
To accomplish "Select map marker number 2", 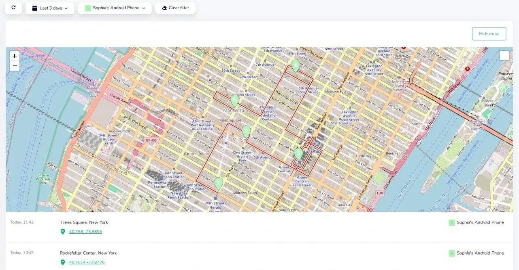I will [x=246, y=132].
